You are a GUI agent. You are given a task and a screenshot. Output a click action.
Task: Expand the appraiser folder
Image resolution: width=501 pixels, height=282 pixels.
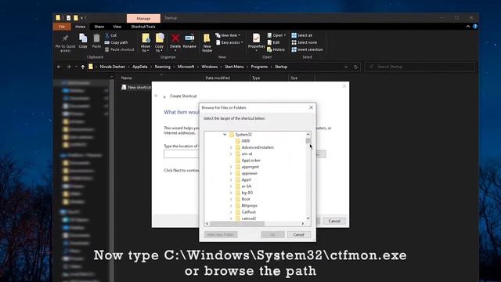pyautogui.click(x=231, y=173)
